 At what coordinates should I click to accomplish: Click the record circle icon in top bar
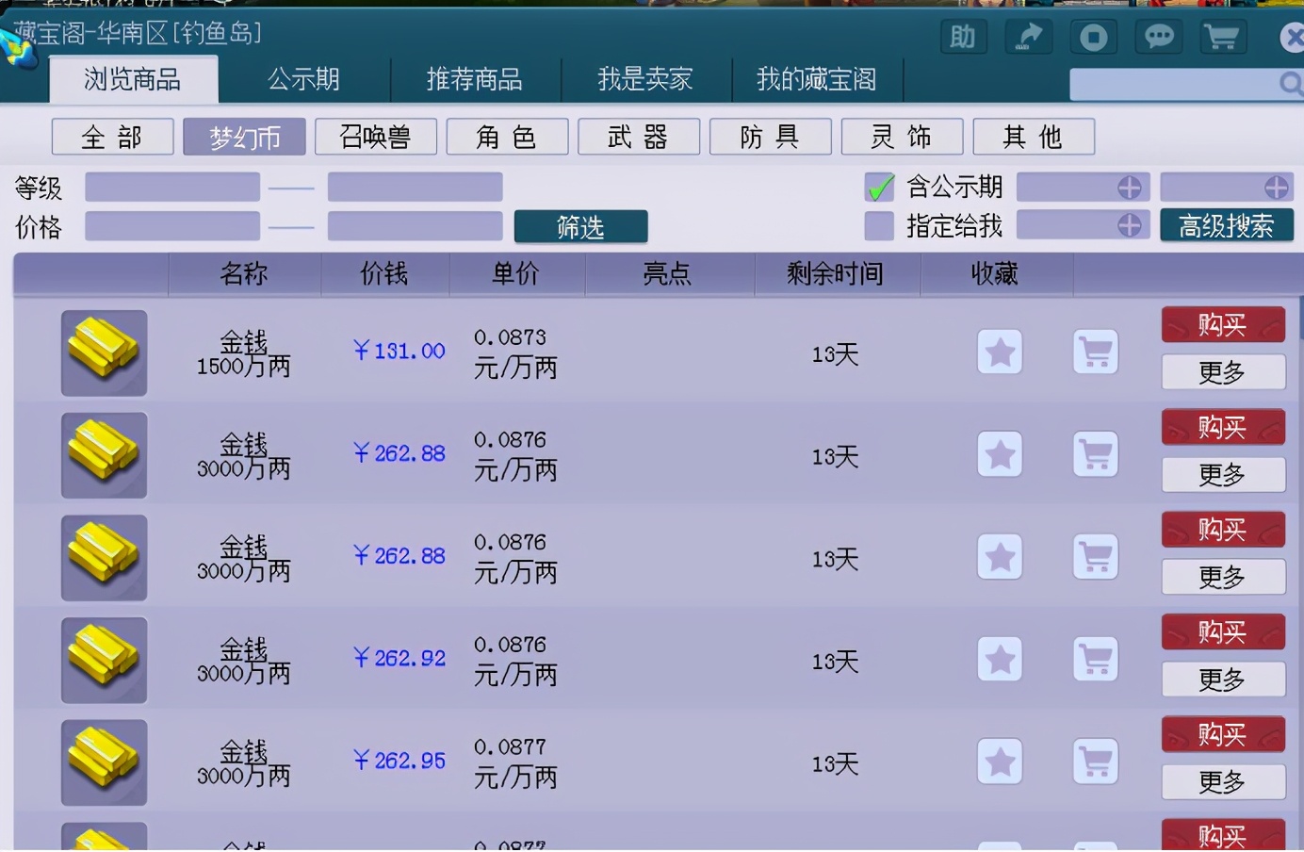1093,37
